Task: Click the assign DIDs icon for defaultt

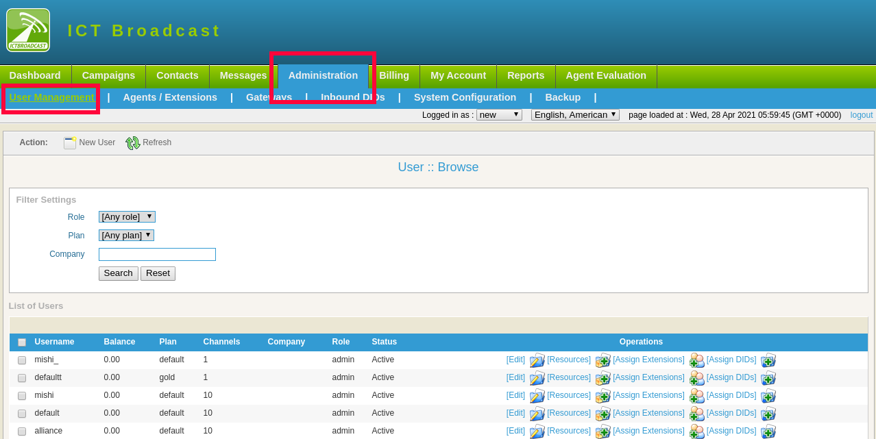Action: click(x=768, y=378)
